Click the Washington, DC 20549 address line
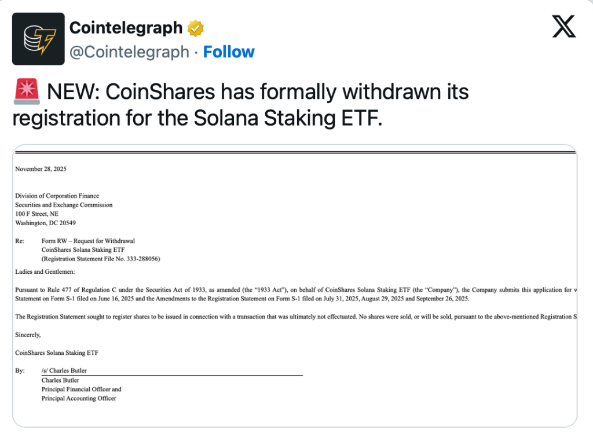Image resolution: width=593 pixels, height=437 pixels. click(45, 223)
